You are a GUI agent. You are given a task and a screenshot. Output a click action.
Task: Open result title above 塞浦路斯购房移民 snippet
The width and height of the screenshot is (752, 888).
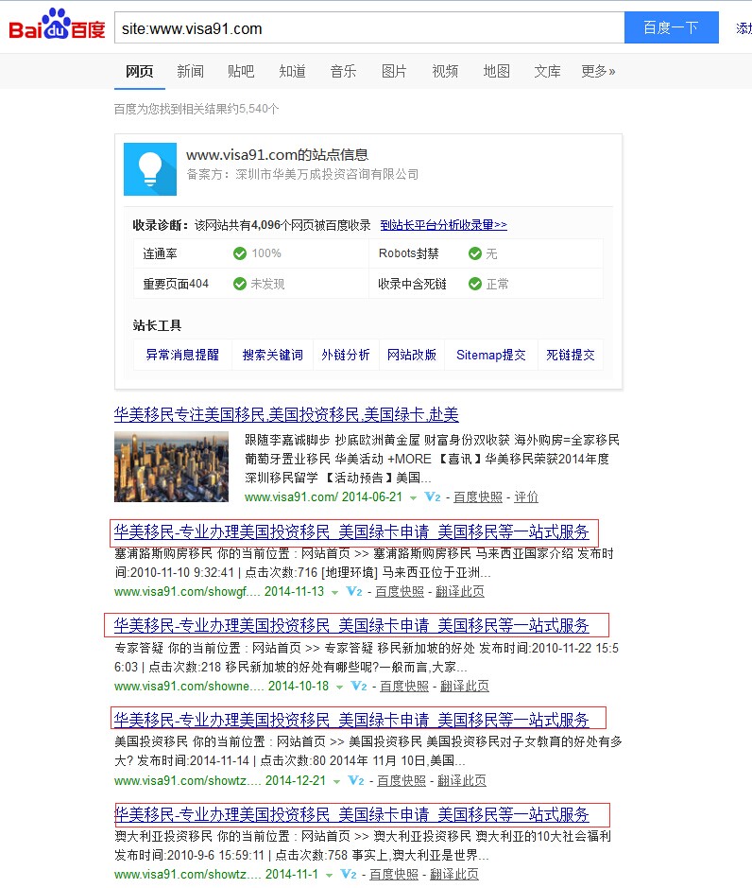coord(351,531)
